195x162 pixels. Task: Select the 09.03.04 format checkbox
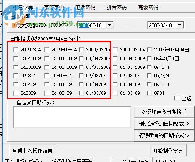click(x=115, y=76)
